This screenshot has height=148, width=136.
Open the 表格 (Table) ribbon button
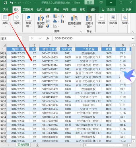5,20
